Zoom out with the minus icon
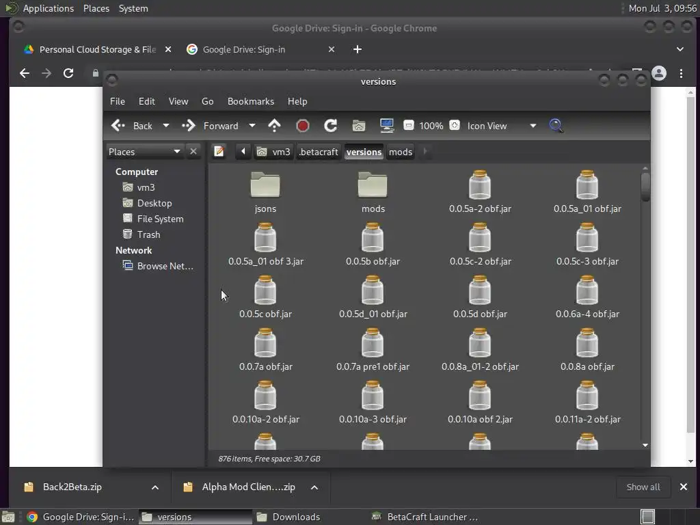This screenshot has width=700, height=525. pyautogui.click(x=408, y=126)
